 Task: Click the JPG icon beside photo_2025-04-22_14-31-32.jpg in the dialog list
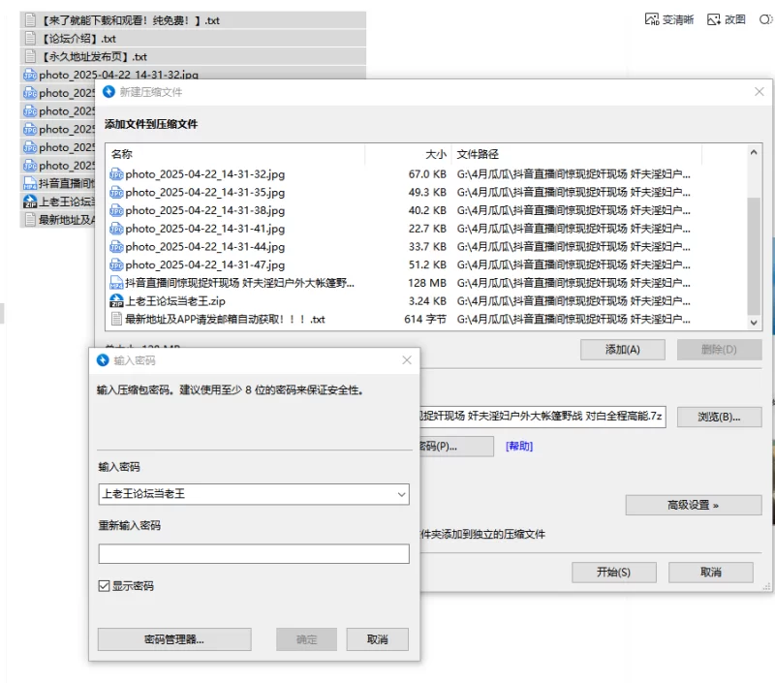point(116,174)
